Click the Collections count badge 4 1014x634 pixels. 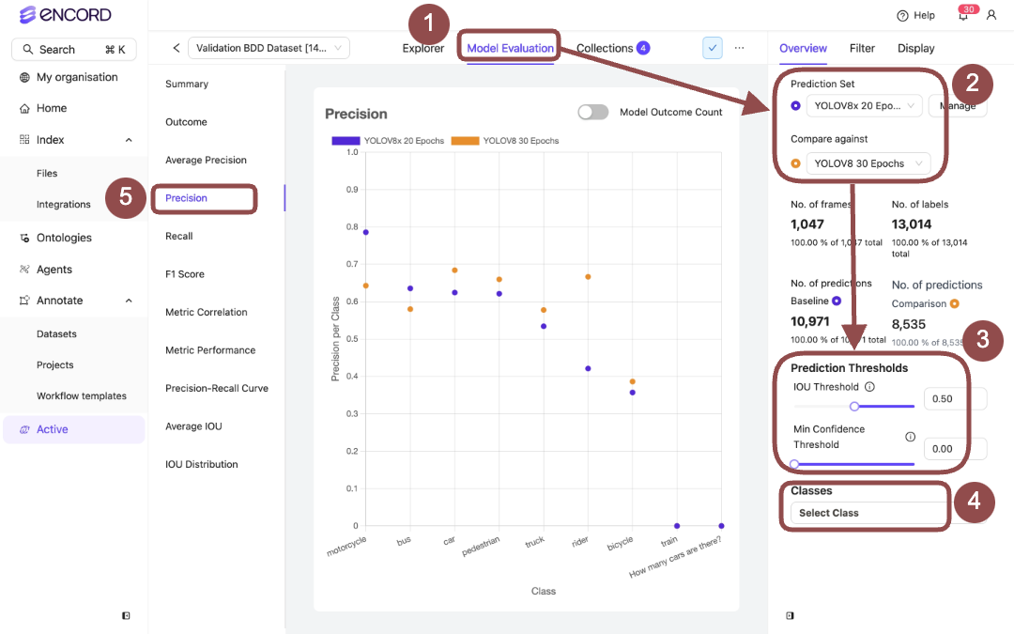pos(643,48)
